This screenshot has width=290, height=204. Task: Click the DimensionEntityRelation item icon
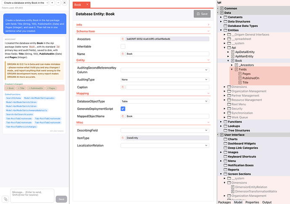[233, 187]
